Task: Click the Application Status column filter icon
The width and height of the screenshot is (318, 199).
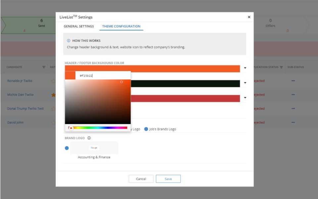Action: pos(281,67)
